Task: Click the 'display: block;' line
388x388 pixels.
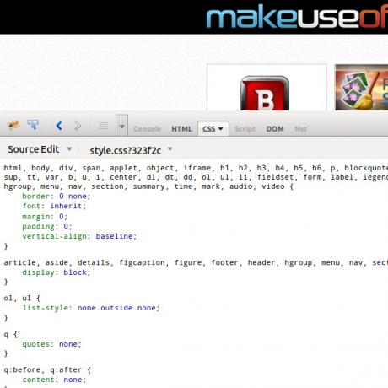Action: tap(57, 272)
